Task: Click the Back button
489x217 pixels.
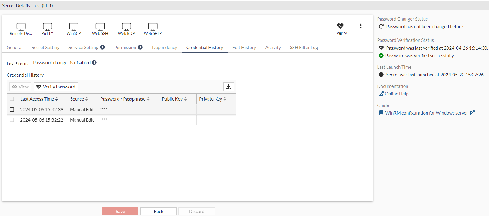Action: (158, 211)
